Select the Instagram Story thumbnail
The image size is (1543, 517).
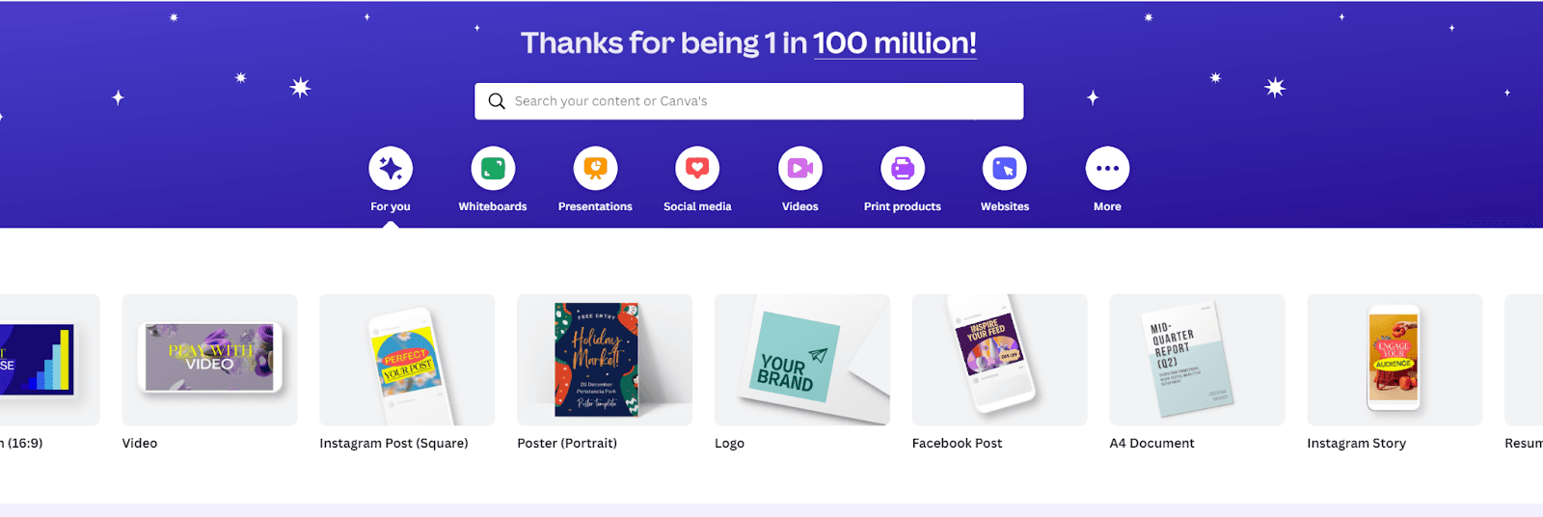click(1394, 359)
